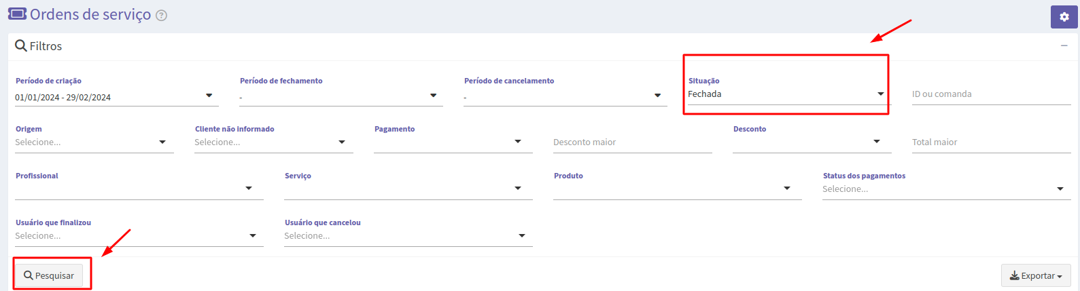The image size is (1080, 291).
Task: Open the Período de fechamento dropdown
Action: click(x=341, y=97)
